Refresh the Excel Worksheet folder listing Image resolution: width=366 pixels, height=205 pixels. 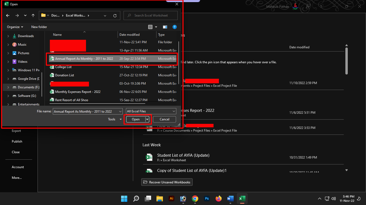(x=115, y=15)
